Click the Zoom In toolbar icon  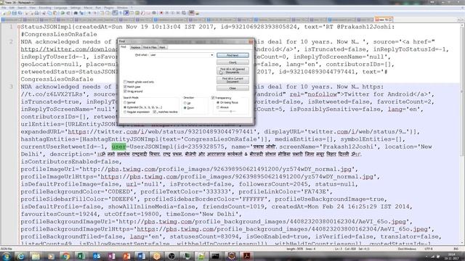click(89, 13)
